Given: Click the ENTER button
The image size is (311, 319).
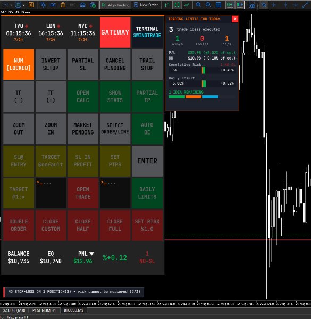Looking at the screenshot, I should click(147, 161).
